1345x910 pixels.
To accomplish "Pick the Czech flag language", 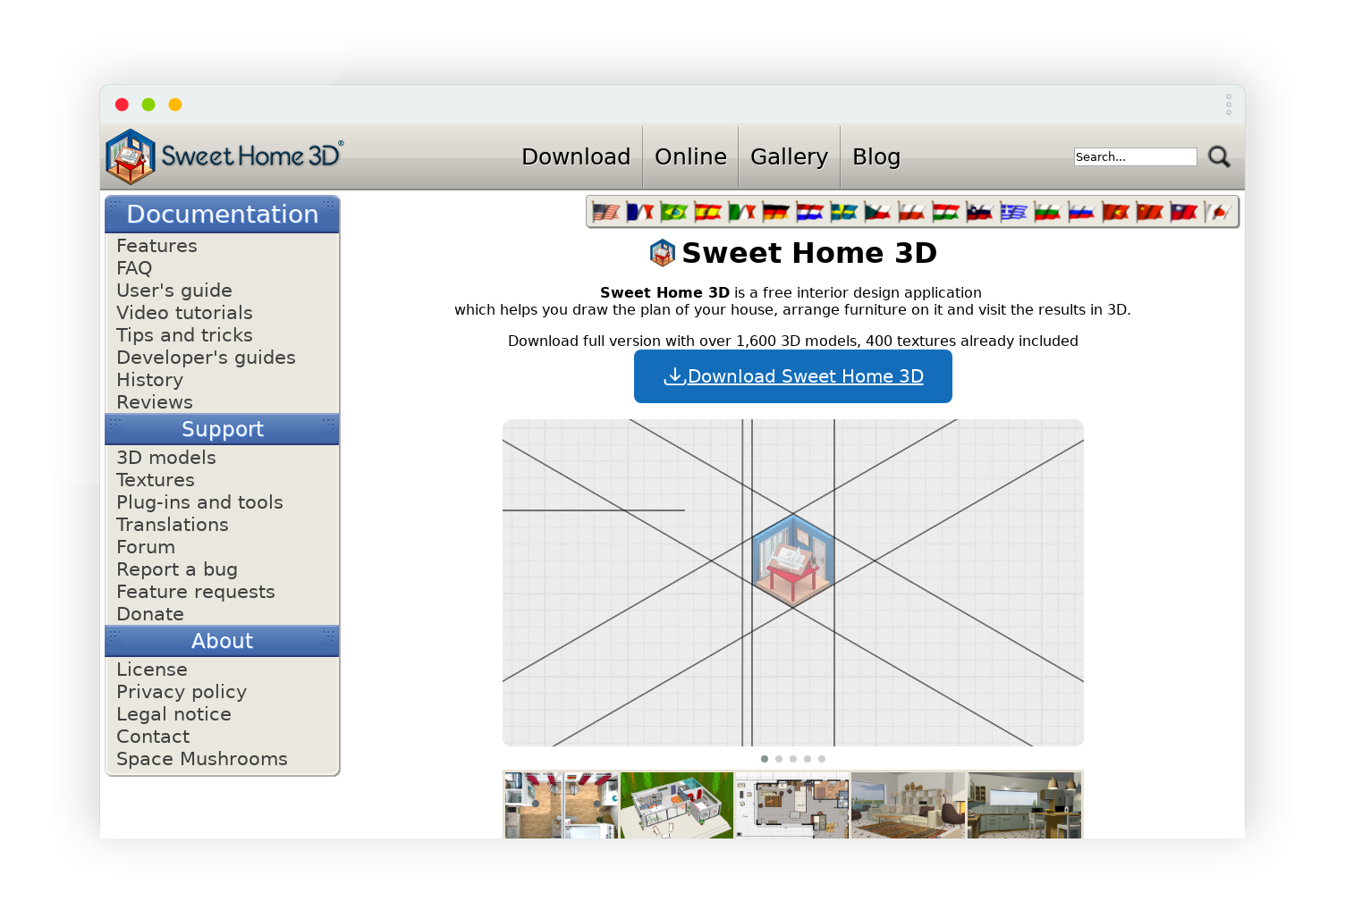I will (x=877, y=212).
